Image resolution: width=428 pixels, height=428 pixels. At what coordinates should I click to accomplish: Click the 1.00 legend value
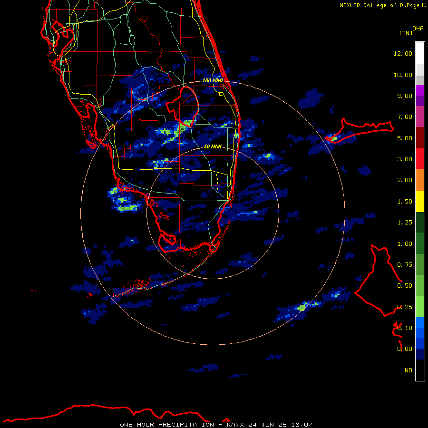click(x=405, y=244)
